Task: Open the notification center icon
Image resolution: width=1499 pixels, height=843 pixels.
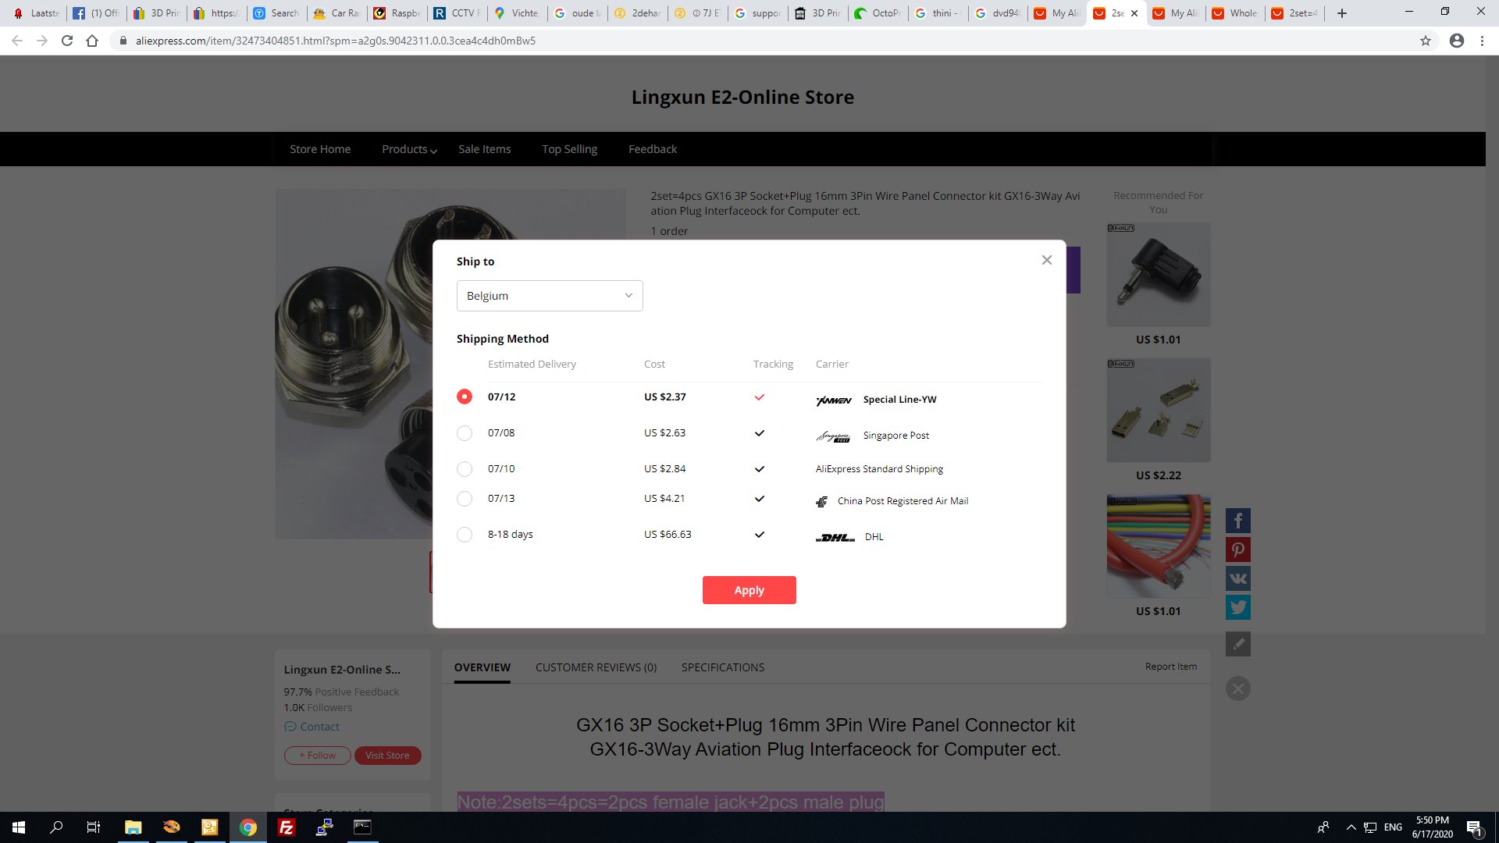Action: tap(1474, 827)
